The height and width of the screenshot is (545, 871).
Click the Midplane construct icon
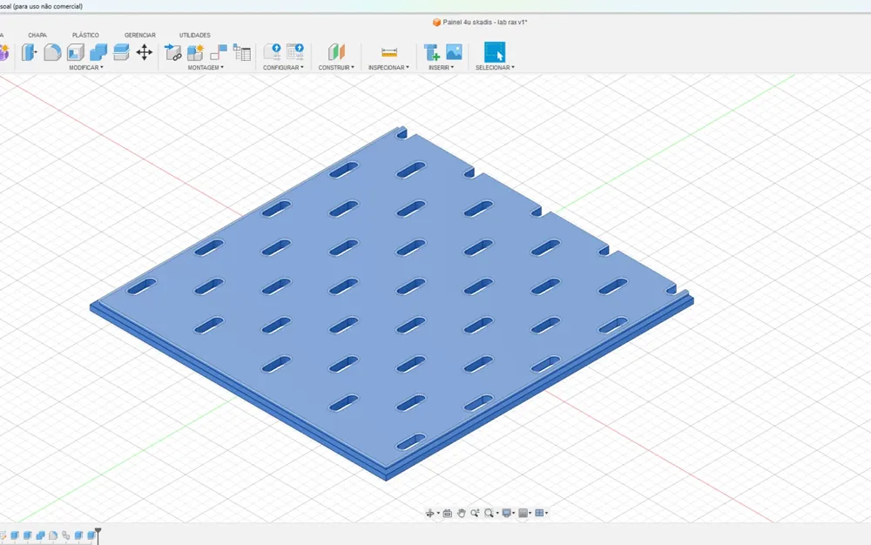coord(336,52)
